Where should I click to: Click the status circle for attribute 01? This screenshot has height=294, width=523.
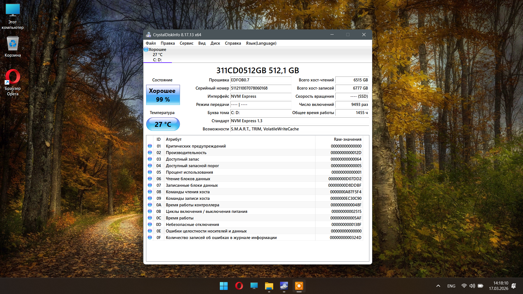click(x=150, y=146)
